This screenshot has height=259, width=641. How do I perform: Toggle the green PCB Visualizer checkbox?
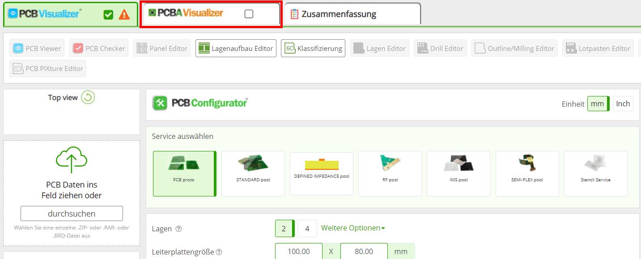point(108,15)
